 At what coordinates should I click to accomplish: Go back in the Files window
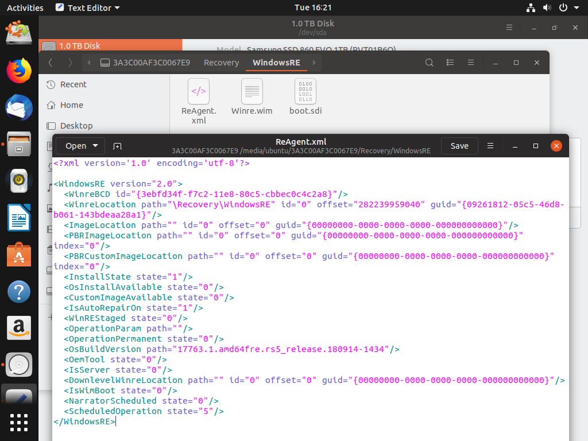tap(51, 63)
